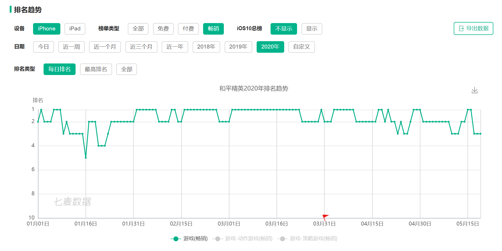
Task: Toggle the 游戏-动作游戏(畅销) legend series
Action: pos(242,239)
